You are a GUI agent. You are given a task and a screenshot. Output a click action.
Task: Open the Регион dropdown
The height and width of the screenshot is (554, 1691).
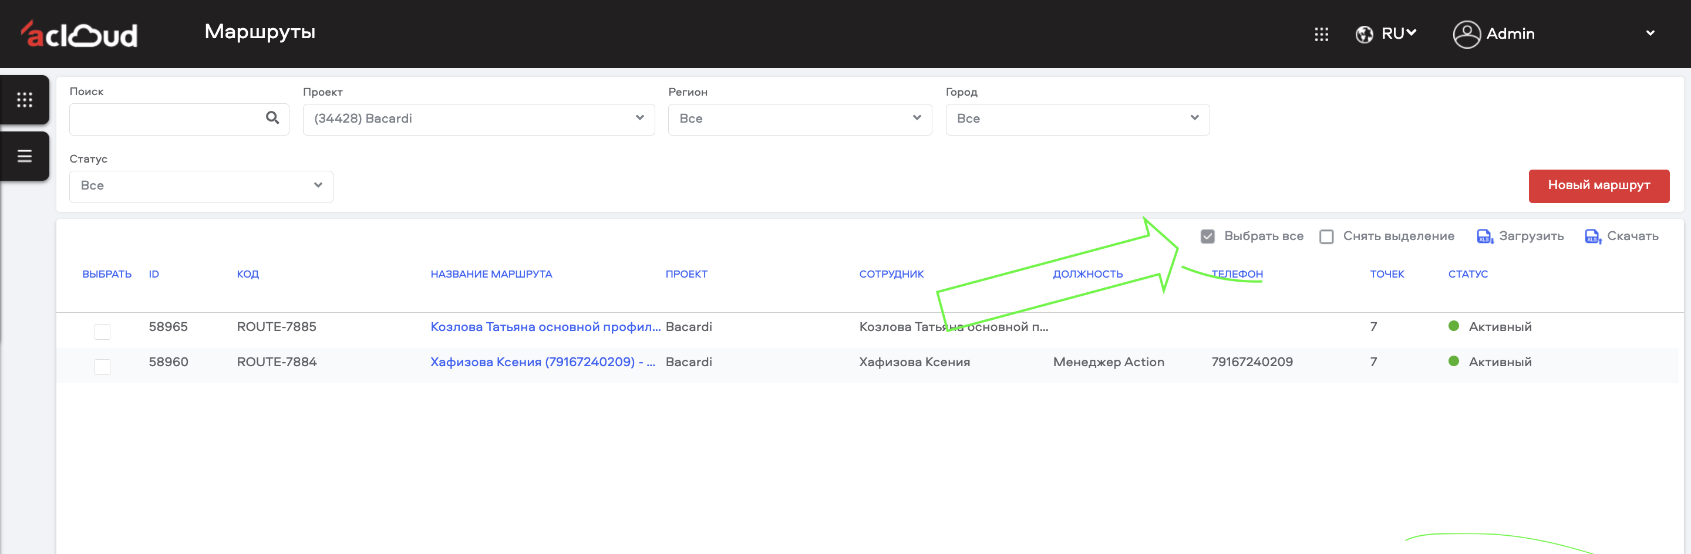(x=800, y=120)
